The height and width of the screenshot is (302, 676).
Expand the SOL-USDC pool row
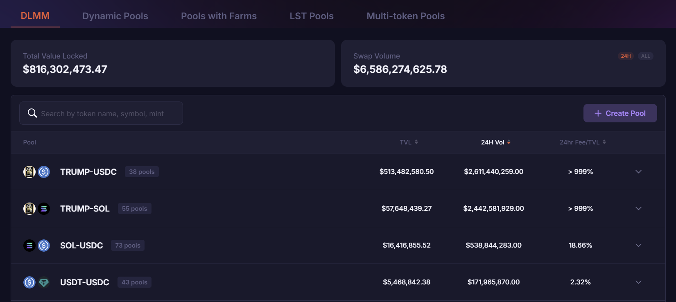coord(638,246)
